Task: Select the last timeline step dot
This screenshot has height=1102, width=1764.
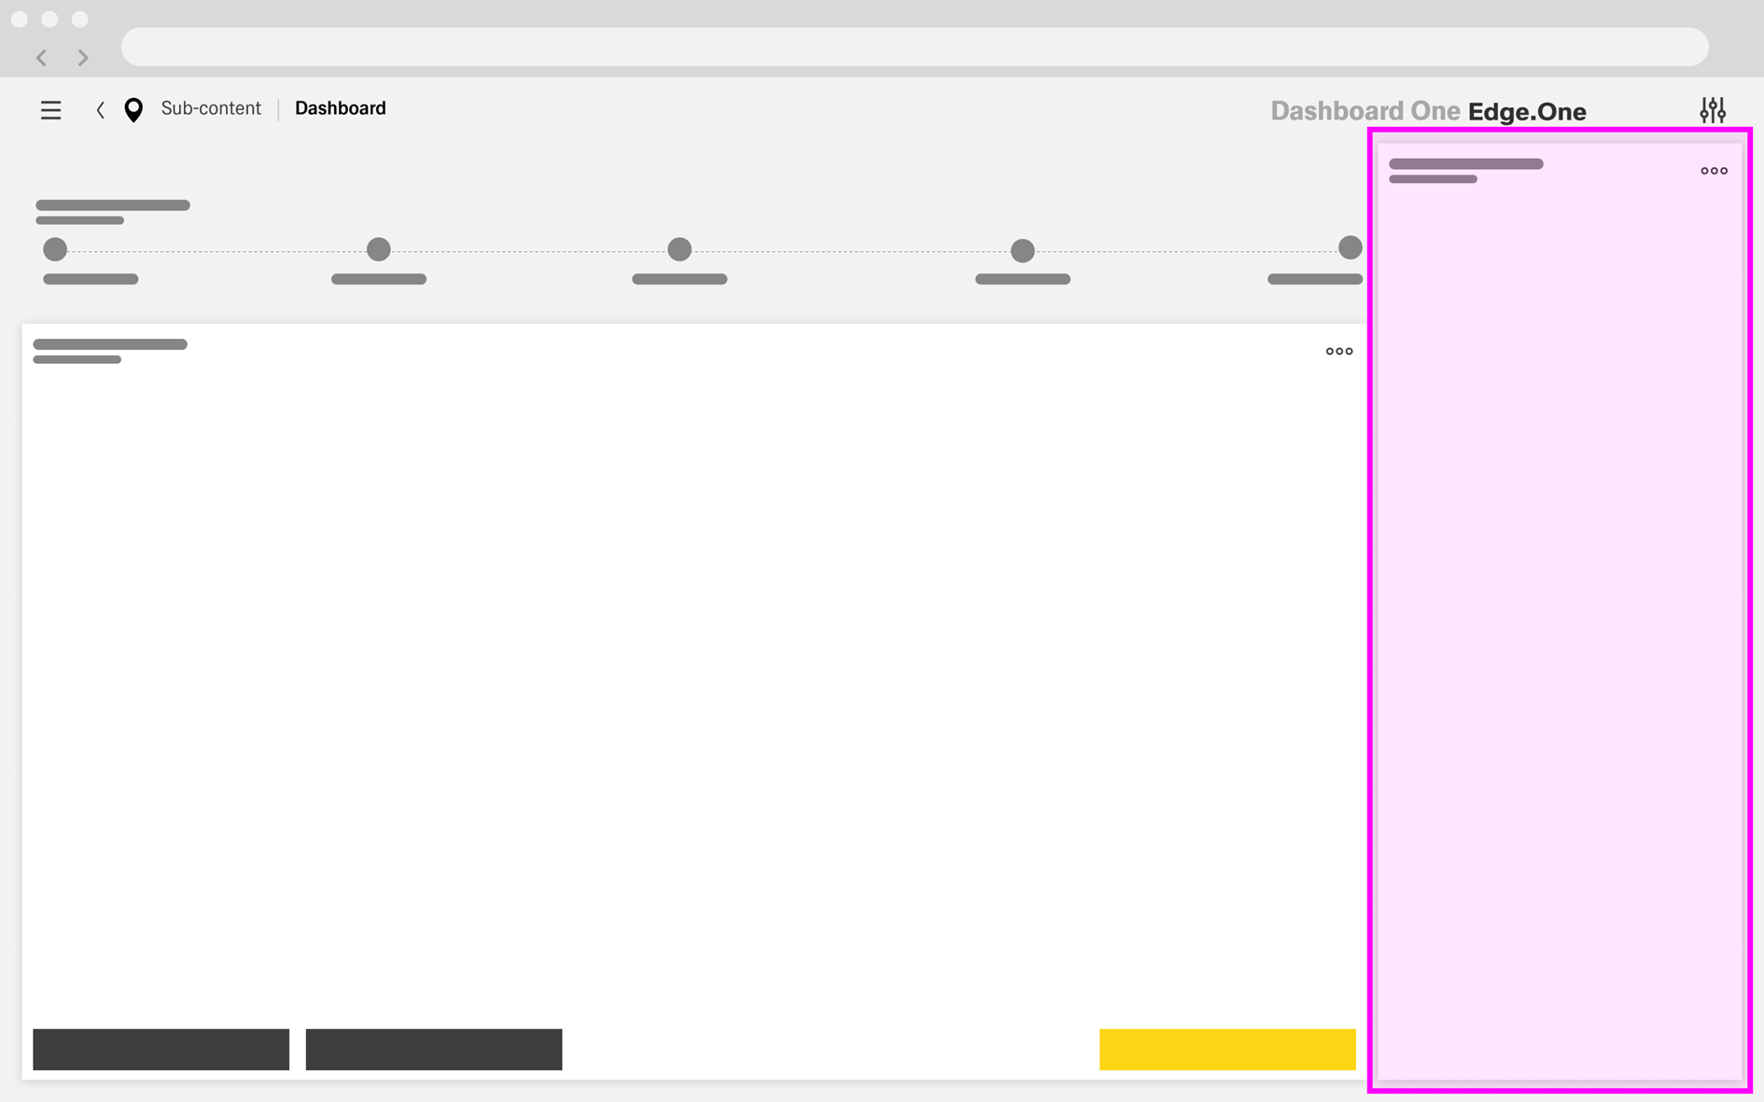Action: 1350,247
